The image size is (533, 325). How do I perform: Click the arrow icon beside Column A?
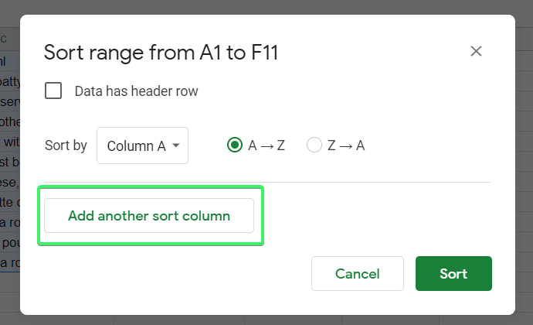pos(177,145)
